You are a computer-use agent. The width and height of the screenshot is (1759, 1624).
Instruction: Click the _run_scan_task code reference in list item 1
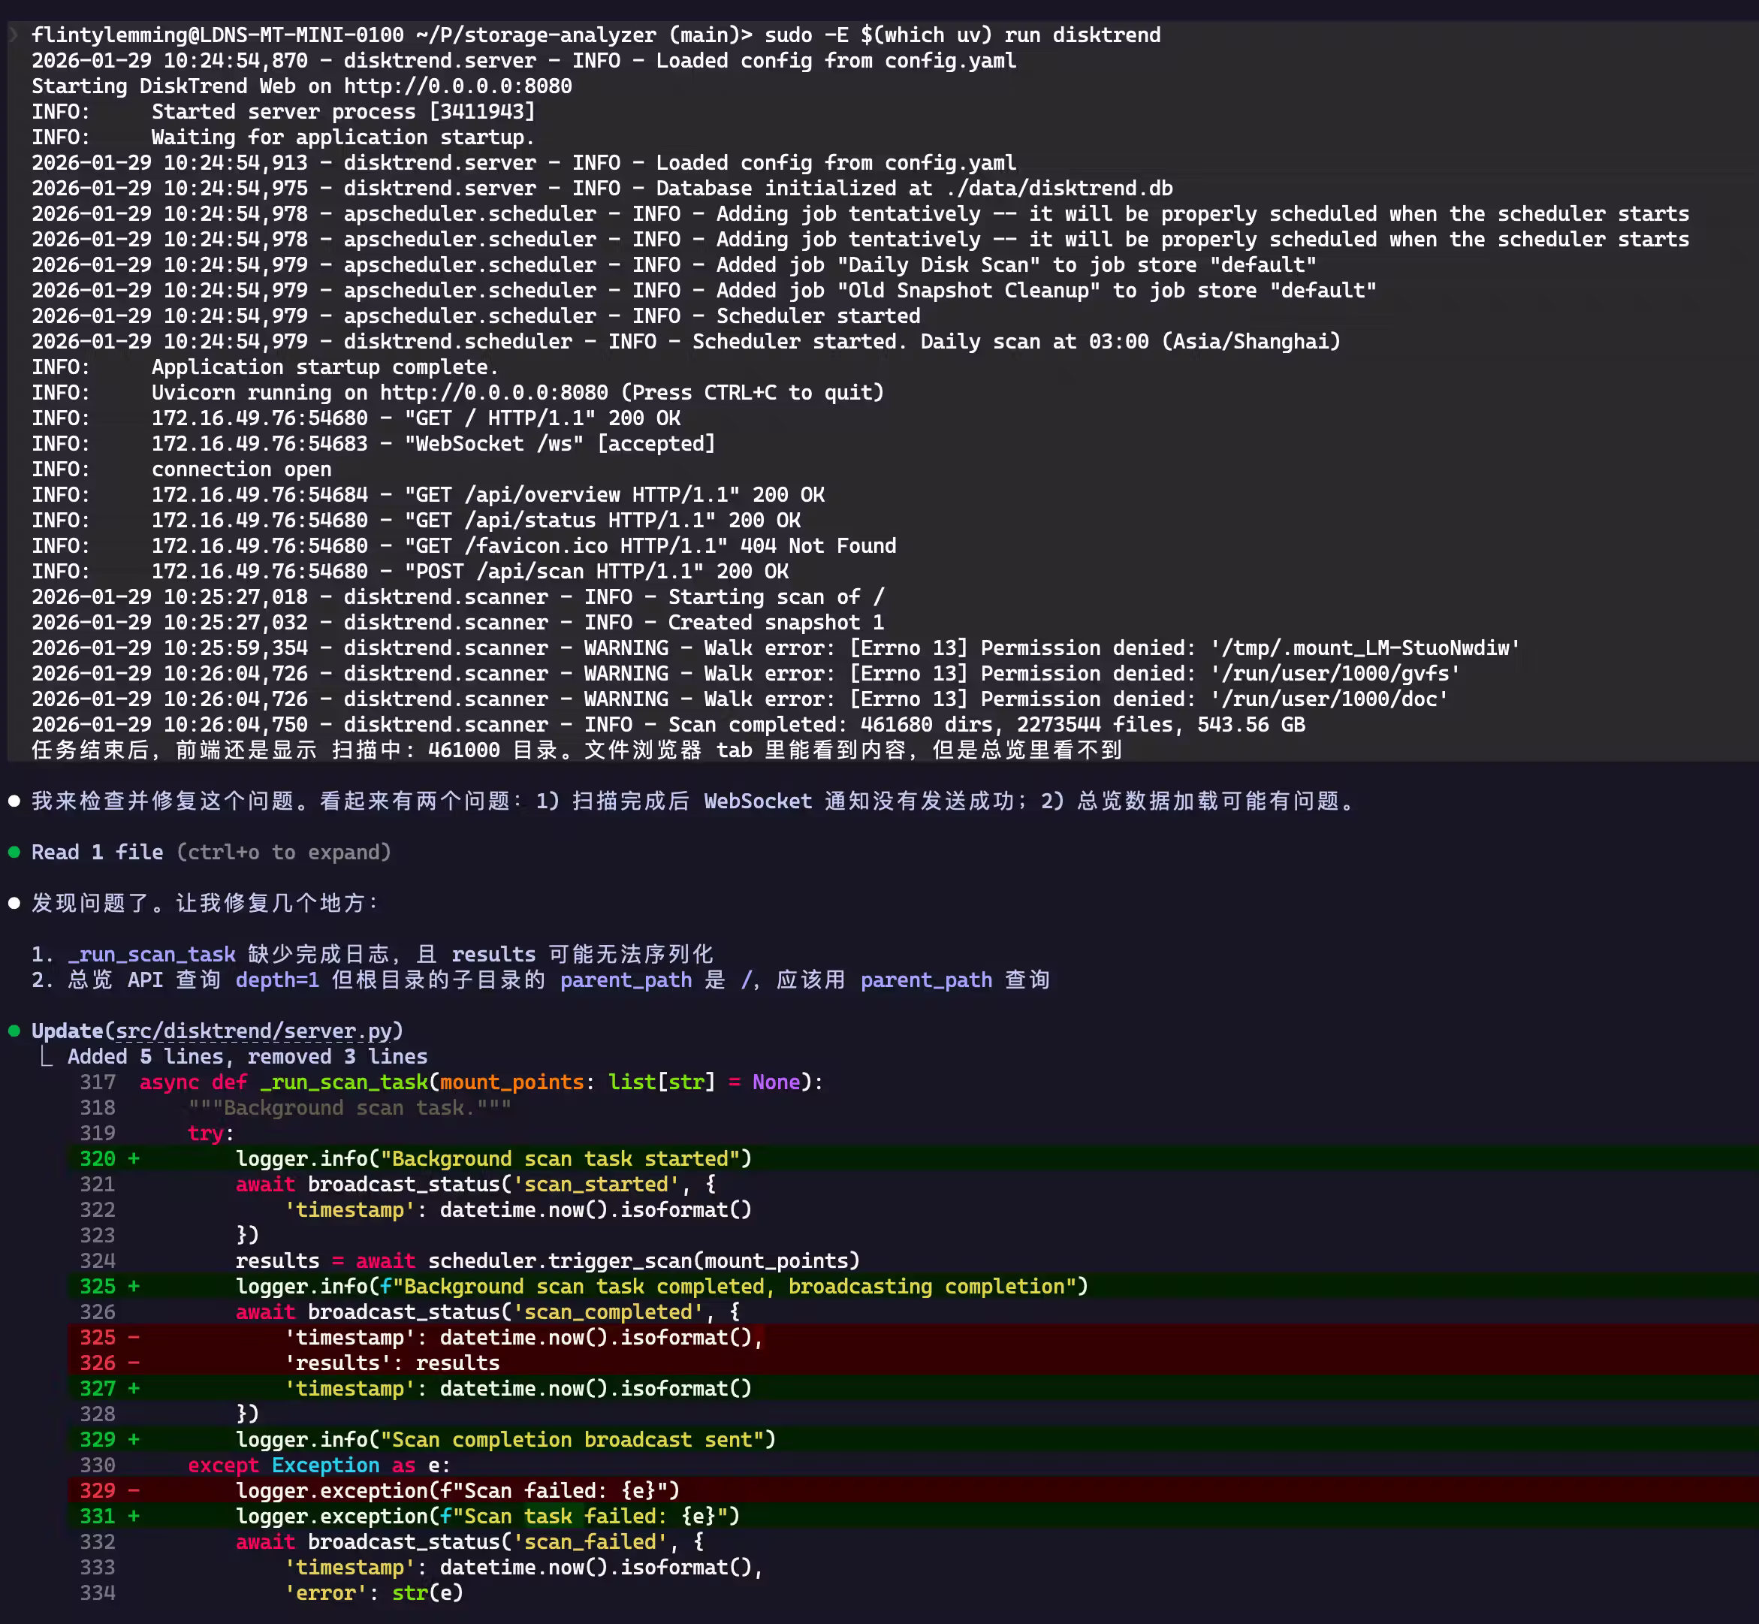(x=152, y=953)
